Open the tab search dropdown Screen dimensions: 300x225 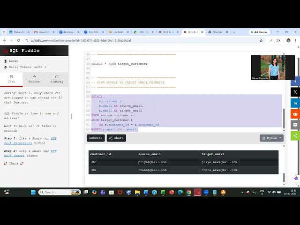4,32
